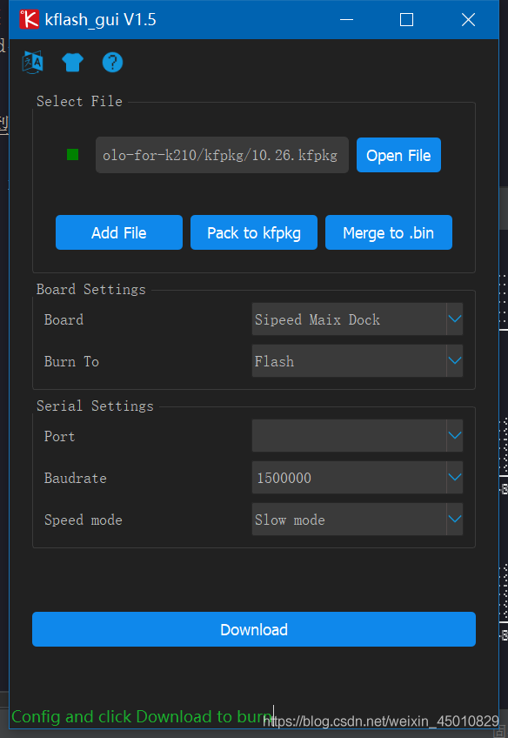
Task: Open the empty Port dropdown
Action: [x=358, y=436]
